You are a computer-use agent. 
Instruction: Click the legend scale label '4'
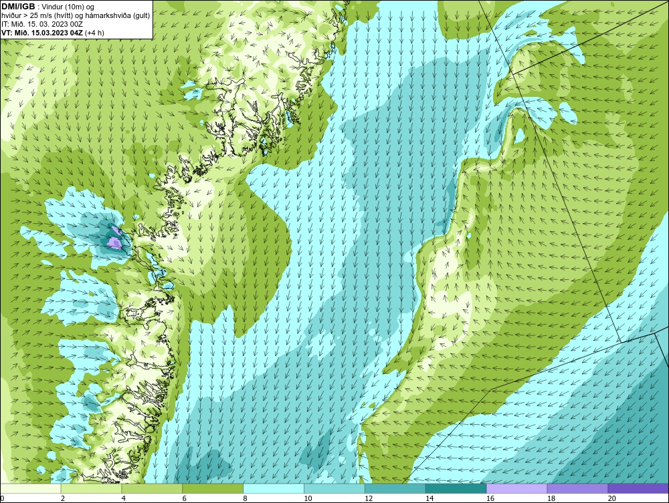coord(123,498)
